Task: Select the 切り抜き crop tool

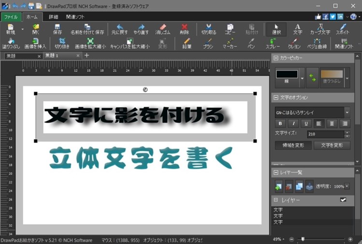Action: pyautogui.click(x=62, y=43)
